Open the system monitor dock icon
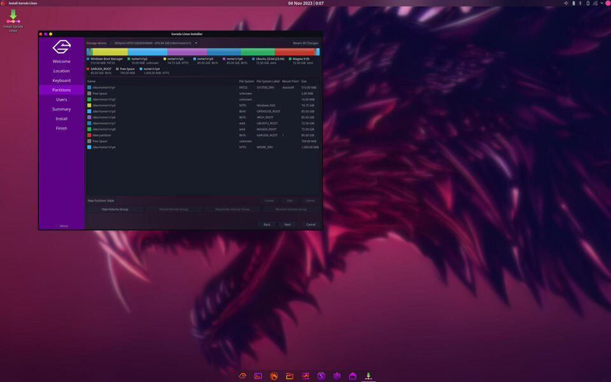This screenshot has height=382, width=611. (305, 376)
